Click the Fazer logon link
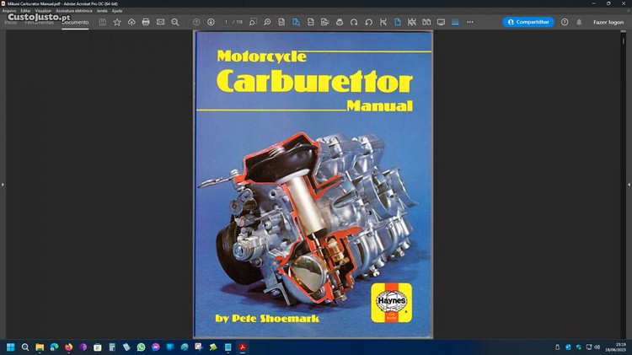The height and width of the screenshot is (355, 632). point(608,22)
